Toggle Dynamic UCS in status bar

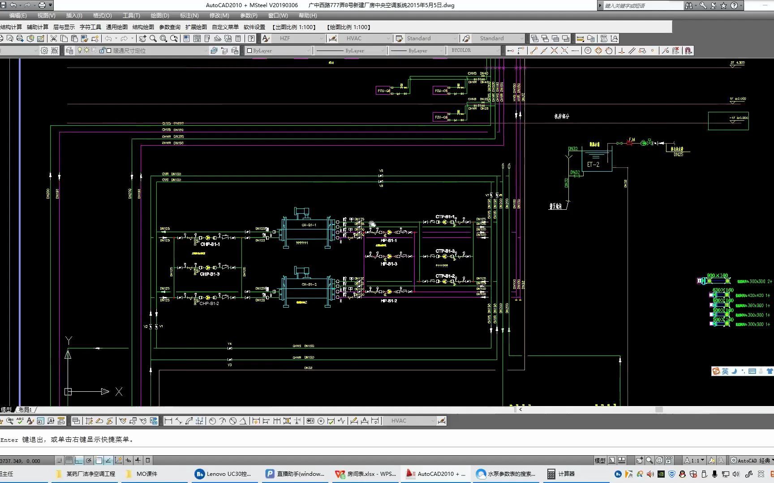(x=118, y=460)
